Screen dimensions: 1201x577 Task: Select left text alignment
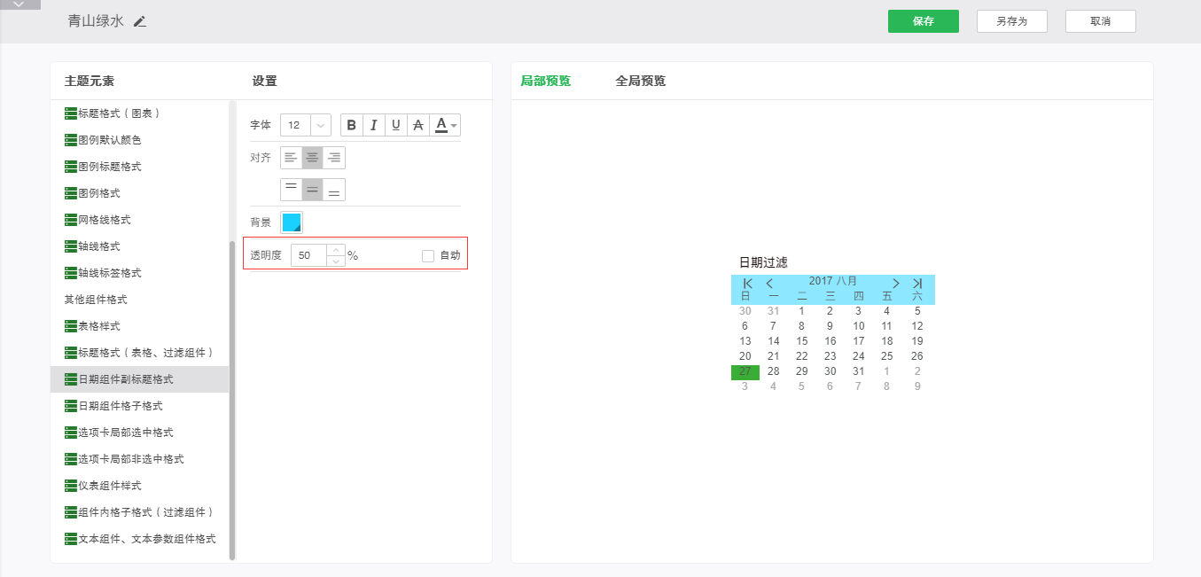(291, 158)
